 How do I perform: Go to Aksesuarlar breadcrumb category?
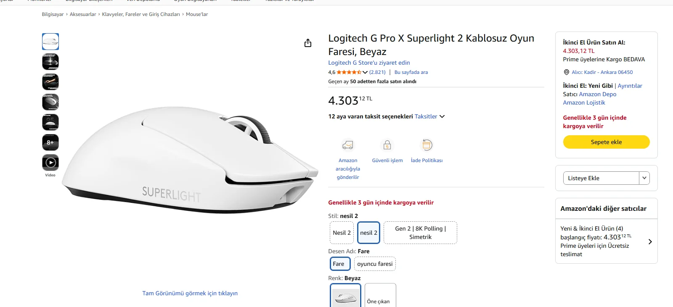tap(83, 14)
